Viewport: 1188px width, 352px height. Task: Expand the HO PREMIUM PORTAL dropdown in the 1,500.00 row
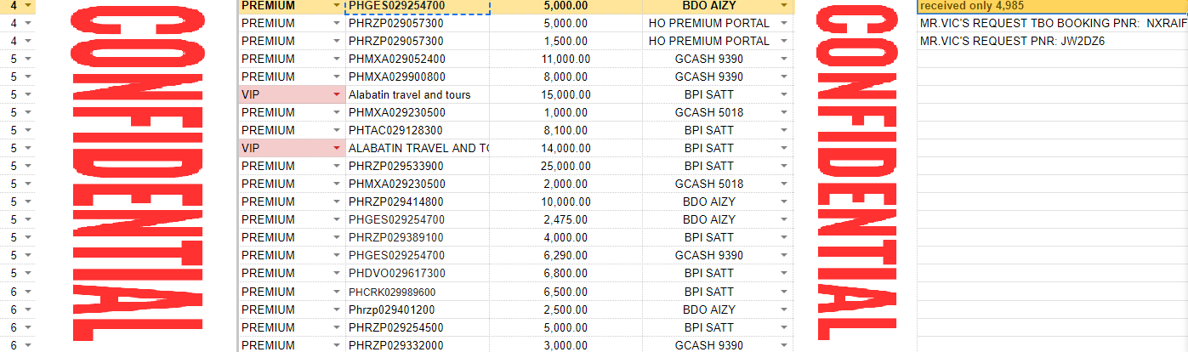click(x=783, y=41)
